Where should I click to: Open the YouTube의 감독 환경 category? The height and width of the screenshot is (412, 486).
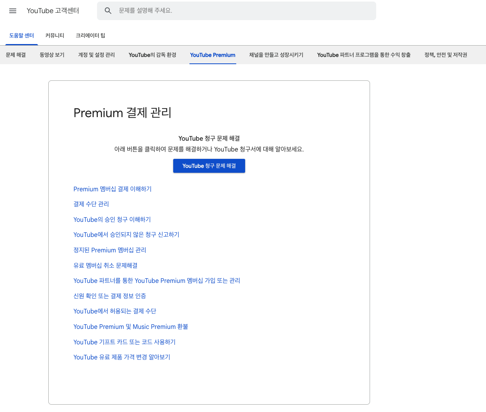point(153,55)
